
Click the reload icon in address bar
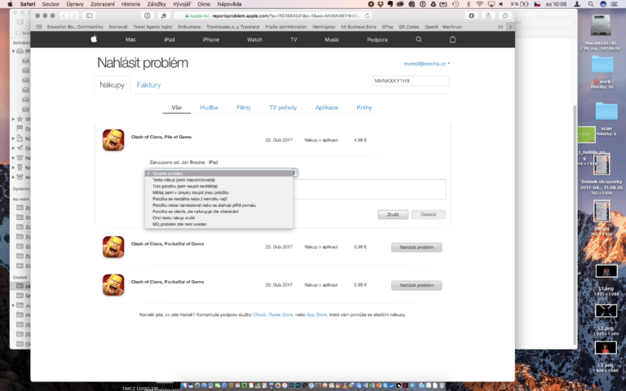tap(368, 15)
